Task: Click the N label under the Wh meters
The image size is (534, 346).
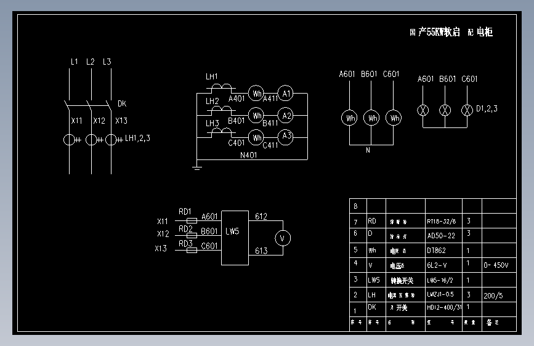Action: pos(368,150)
